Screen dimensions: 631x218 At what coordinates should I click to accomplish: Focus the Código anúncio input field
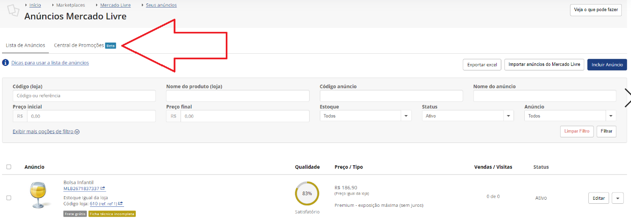pyautogui.click(x=391, y=96)
